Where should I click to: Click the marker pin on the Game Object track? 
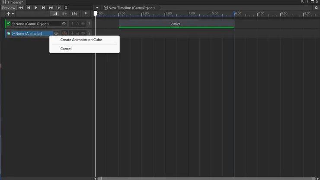click(x=72, y=24)
